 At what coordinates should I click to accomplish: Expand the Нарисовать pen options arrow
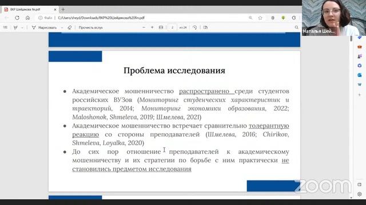62,27
